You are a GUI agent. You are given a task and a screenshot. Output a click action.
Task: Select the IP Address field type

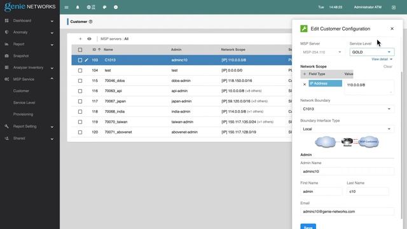pos(325,83)
